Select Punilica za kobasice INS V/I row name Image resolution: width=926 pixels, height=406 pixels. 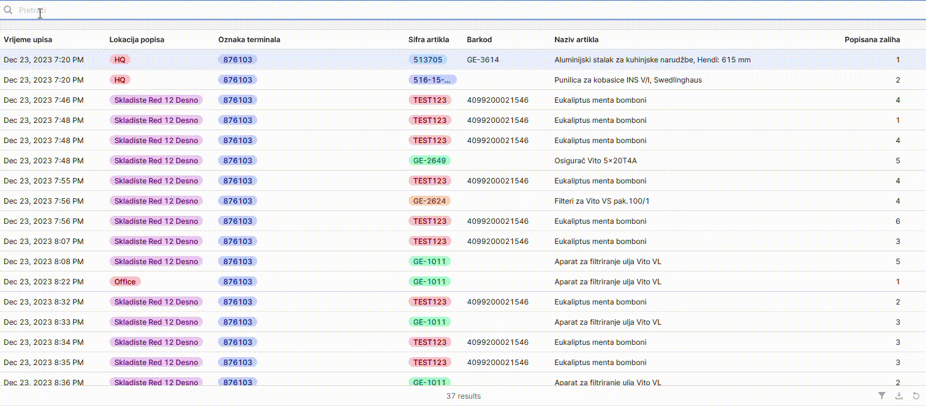pyautogui.click(x=628, y=80)
